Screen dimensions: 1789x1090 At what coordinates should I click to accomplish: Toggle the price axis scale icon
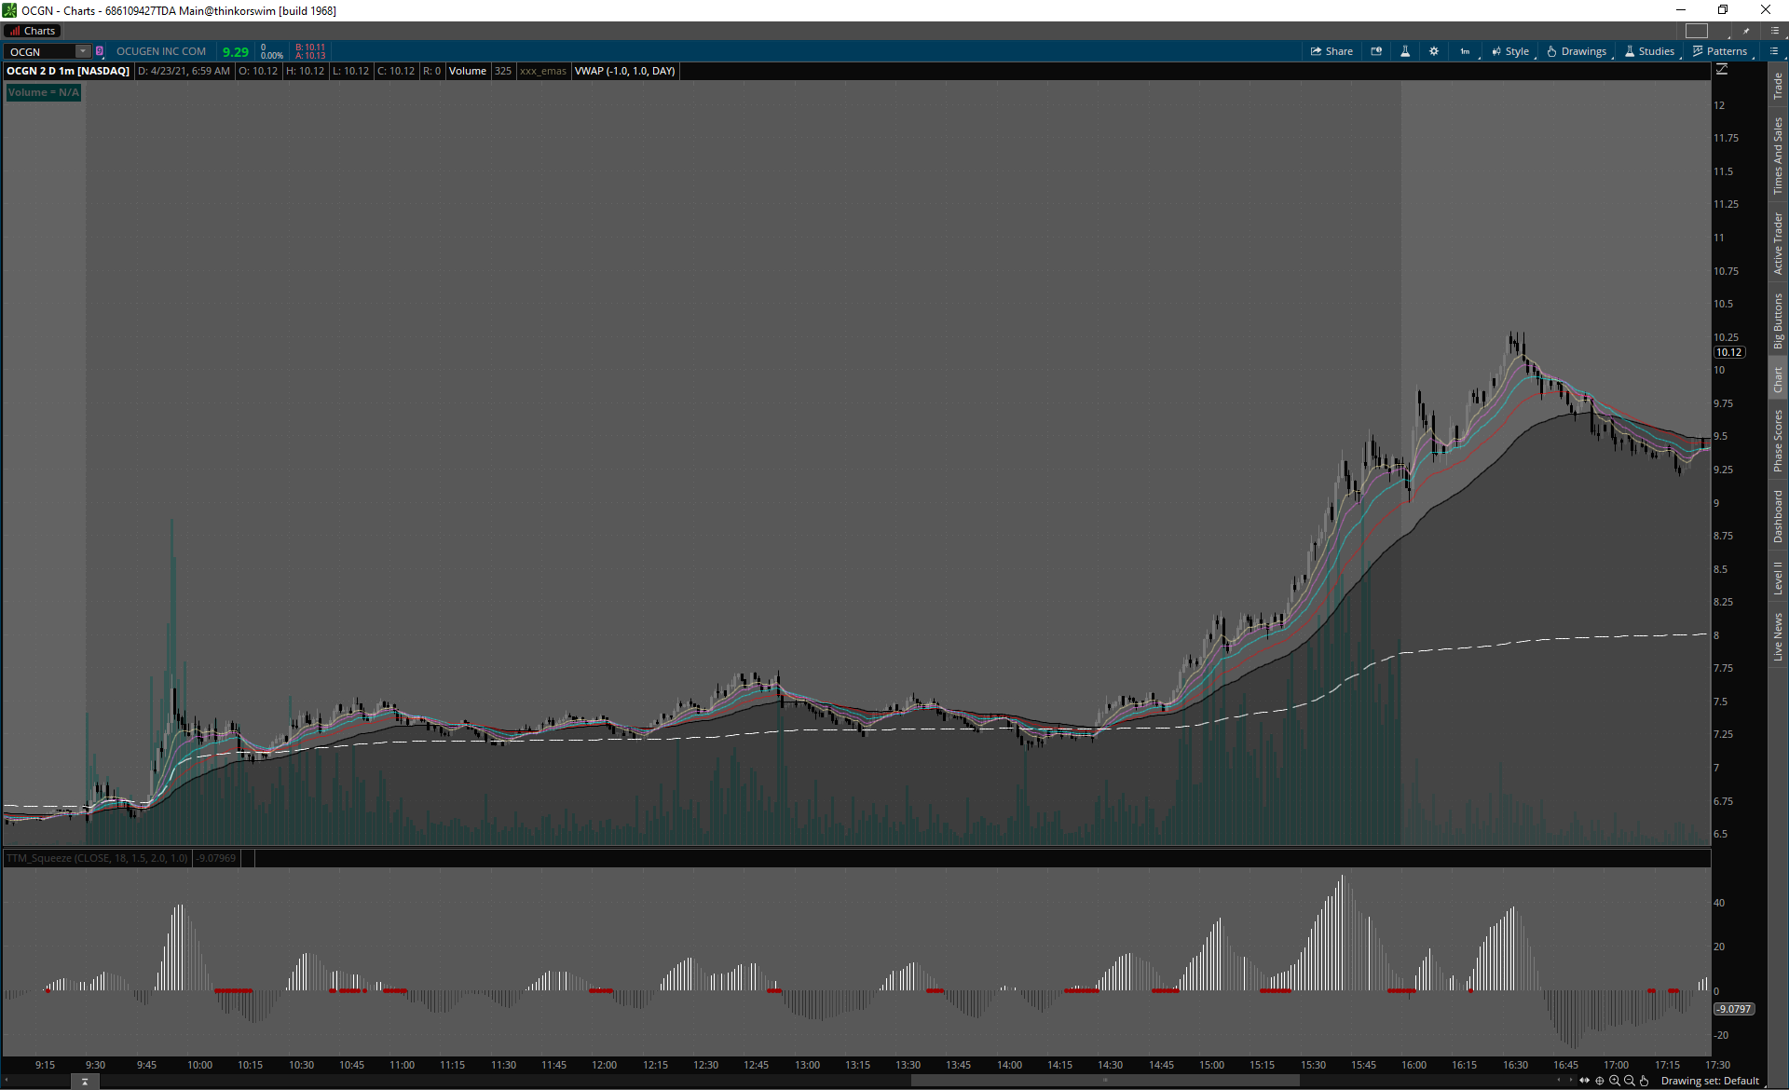click(x=1722, y=70)
